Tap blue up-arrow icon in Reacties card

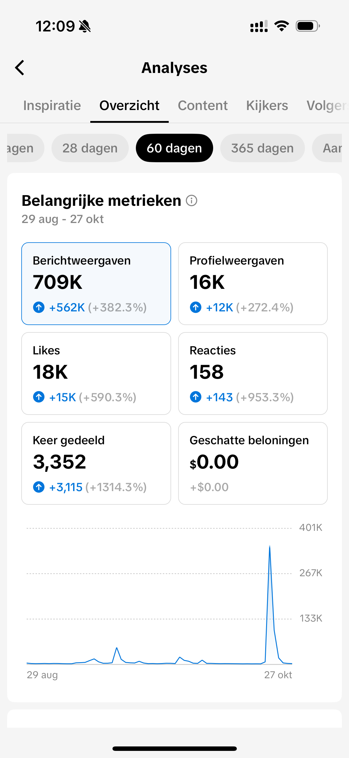coord(196,397)
